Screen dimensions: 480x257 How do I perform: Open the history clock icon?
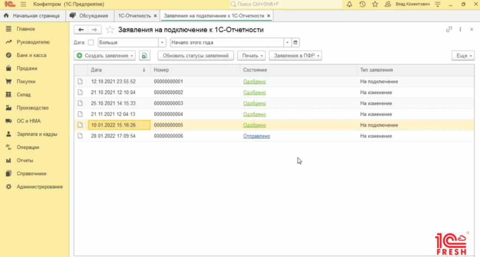click(x=362, y=4)
